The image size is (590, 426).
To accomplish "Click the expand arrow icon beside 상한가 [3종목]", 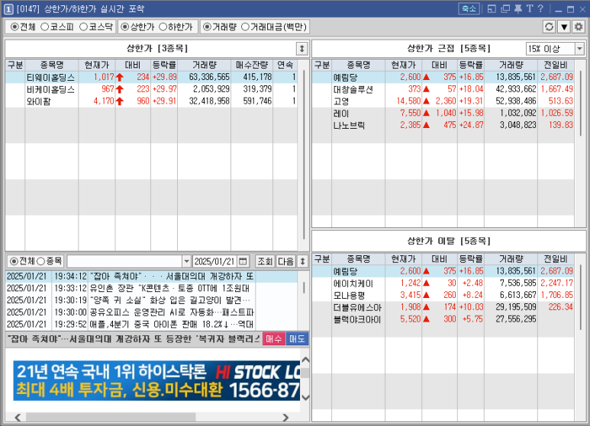I will 301,48.
